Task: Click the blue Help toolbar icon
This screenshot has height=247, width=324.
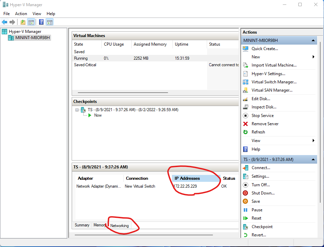Action: click(x=41, y=22)
